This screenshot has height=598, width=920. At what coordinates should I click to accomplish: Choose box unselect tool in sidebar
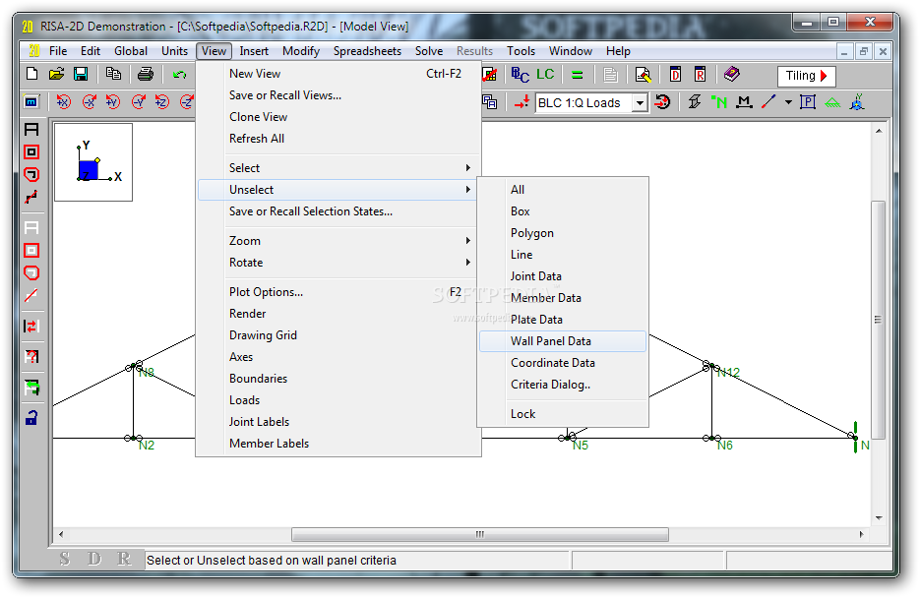[31, 251]
